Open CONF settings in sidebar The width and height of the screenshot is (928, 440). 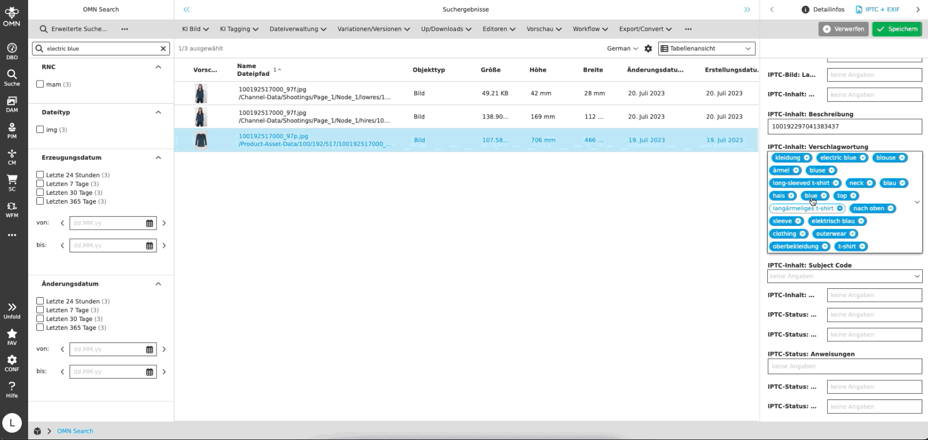tap(12, 363)
